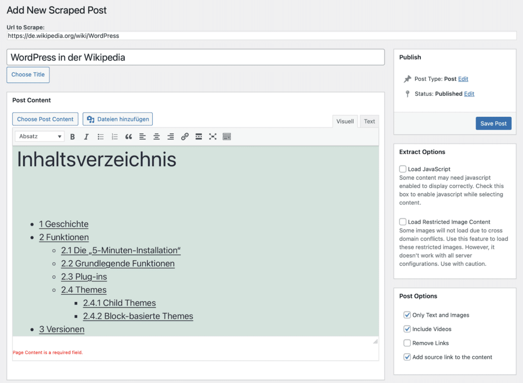Align text right

click(171, 137)
